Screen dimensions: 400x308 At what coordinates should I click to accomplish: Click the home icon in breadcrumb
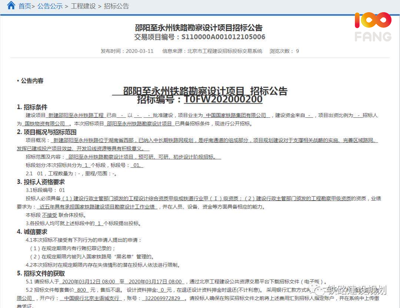click(11, 5)
